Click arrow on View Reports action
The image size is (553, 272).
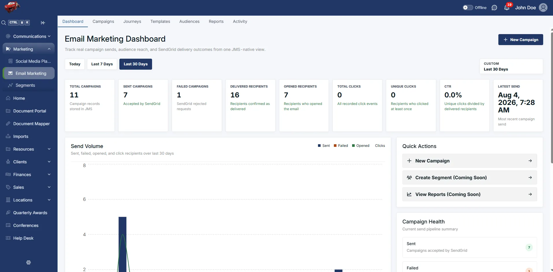pyautogui.click(x=530, y=194)
